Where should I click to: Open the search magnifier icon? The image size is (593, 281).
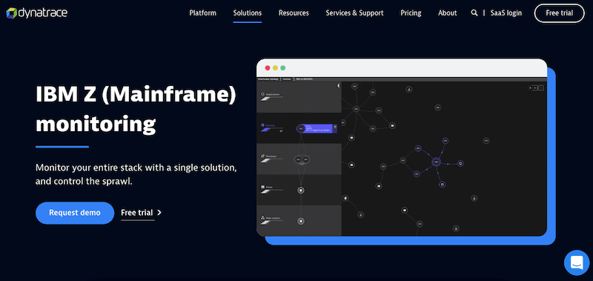click(474, 13)
